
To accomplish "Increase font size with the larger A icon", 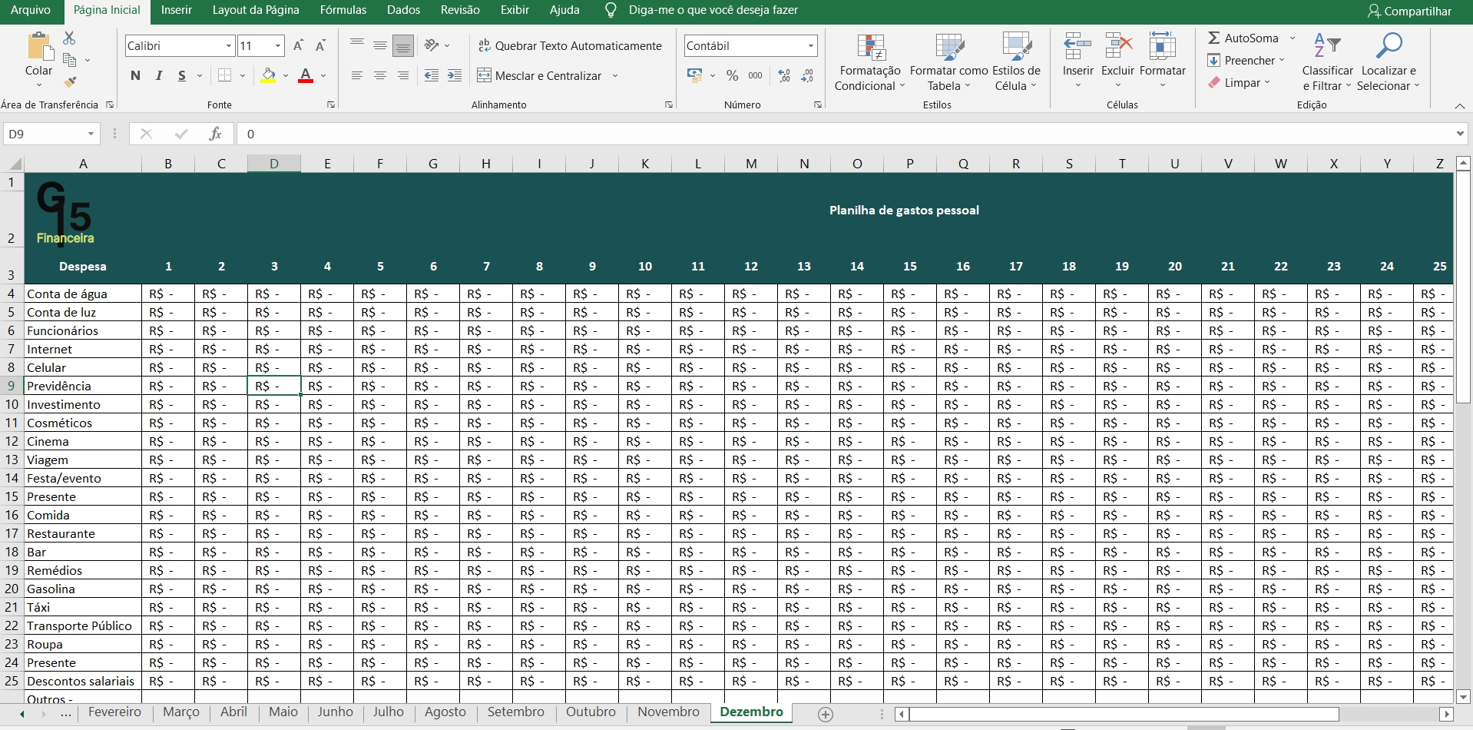I will (x=299, y=46).
